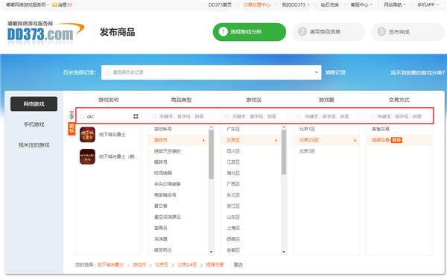The image size is (447, 280).
Task: Click the grid view icon in game search
Action: point(136,116)
